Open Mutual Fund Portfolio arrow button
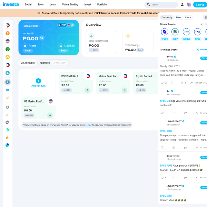 (125, 90)
